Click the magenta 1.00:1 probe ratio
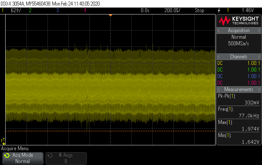The image size is (262, 165). pyautogui.click(x=253, y=83)
